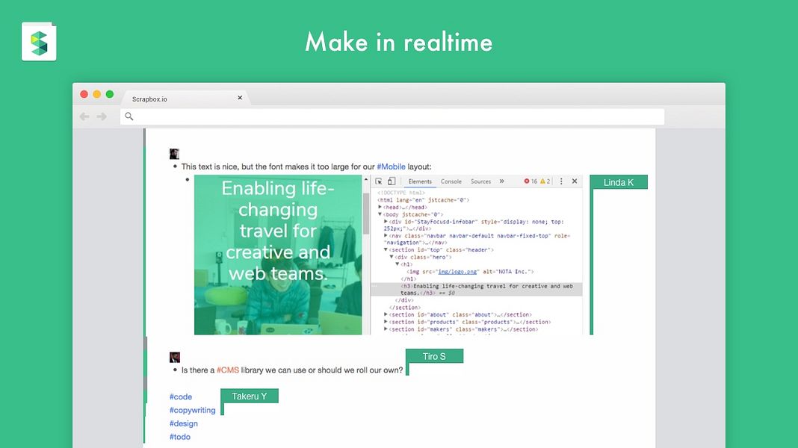Open the #design hashtag link
This screenshot has width=798, height=448.
[184, 423]
